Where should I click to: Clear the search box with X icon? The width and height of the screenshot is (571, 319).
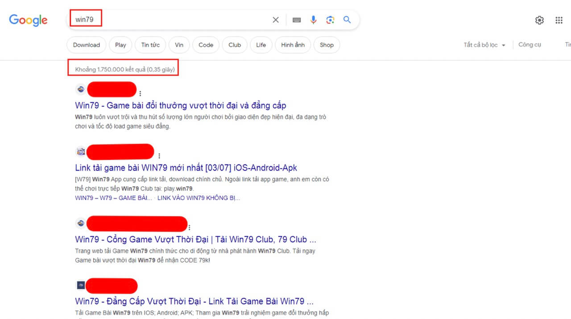[x=276, y=20]
